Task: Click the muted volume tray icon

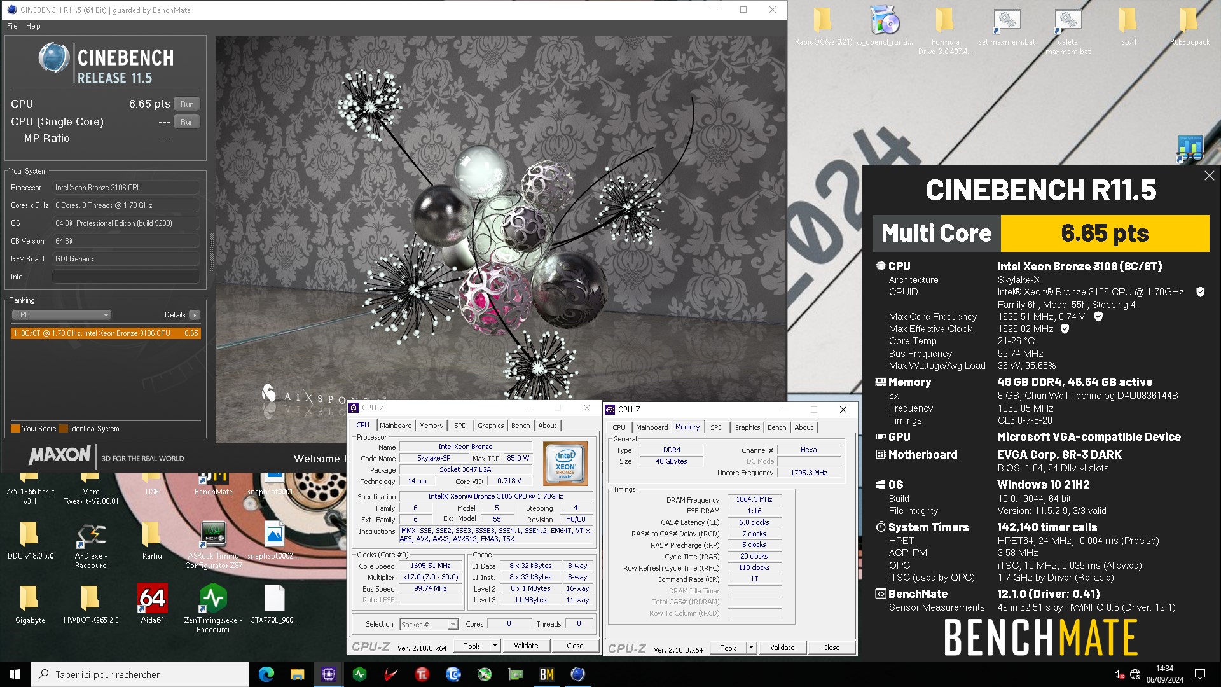Action: [x=1120, y=674]
